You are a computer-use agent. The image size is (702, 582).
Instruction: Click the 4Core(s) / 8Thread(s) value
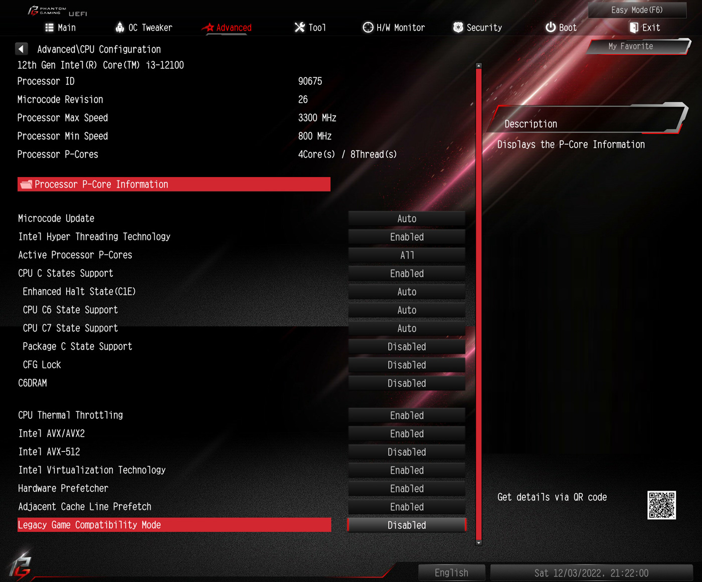(347, 155)
